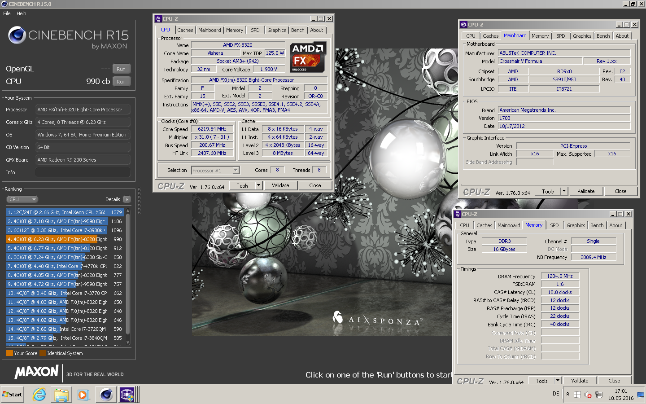Viewport: 646px width, 404px height.
Task: Click the Crosshair V Formula model field
Action: (540, 61)
